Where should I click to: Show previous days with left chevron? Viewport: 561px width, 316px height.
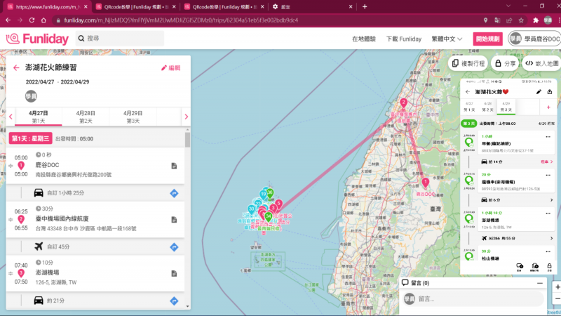(11, 117)
